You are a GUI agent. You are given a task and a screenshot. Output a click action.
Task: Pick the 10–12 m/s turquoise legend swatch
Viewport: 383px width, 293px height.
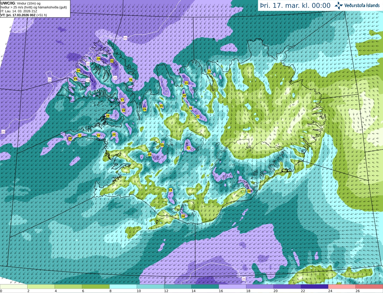point(151,287)
